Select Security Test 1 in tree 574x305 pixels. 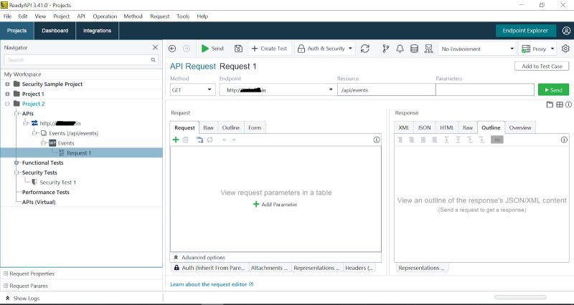click(x=57, y=183)
